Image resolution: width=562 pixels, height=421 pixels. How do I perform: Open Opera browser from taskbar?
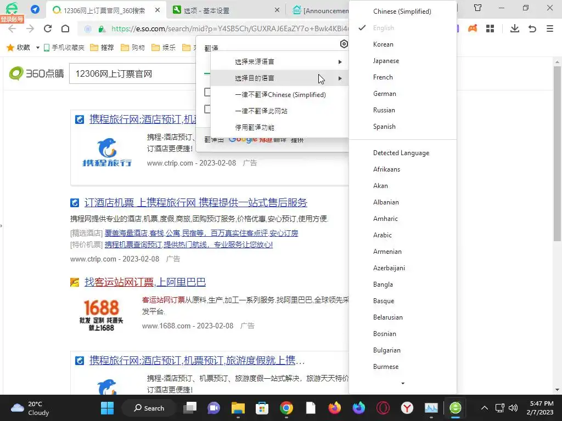coord(383,408)
